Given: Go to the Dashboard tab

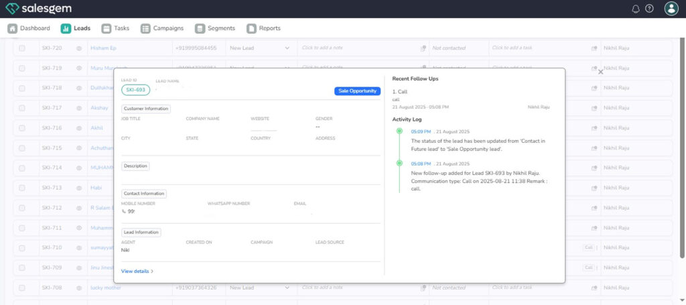Looking at the screenshot, I should [x=29, y=28].
